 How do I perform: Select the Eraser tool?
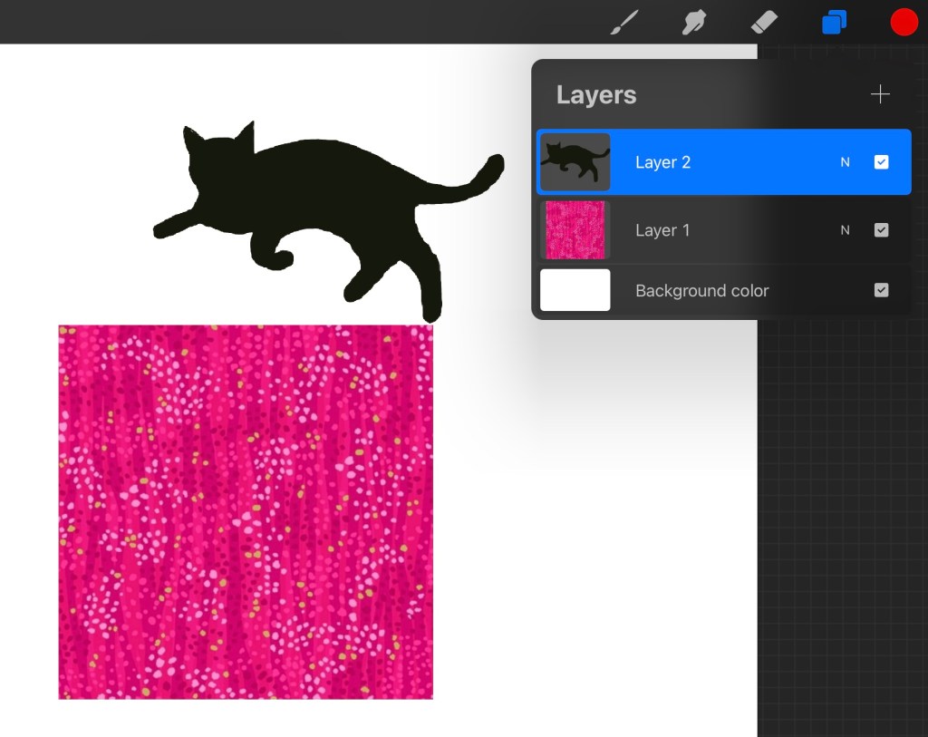click(765, 23)
